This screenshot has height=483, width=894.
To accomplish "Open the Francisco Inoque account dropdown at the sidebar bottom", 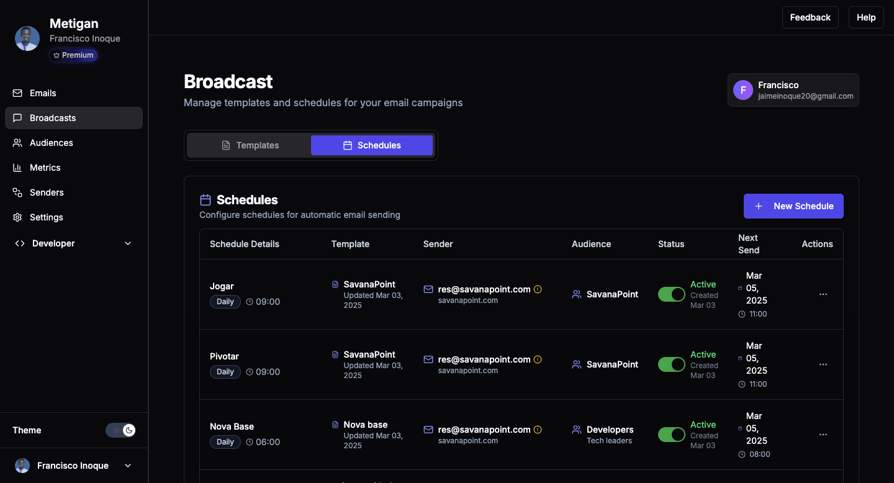I will [x=74, y=466].
